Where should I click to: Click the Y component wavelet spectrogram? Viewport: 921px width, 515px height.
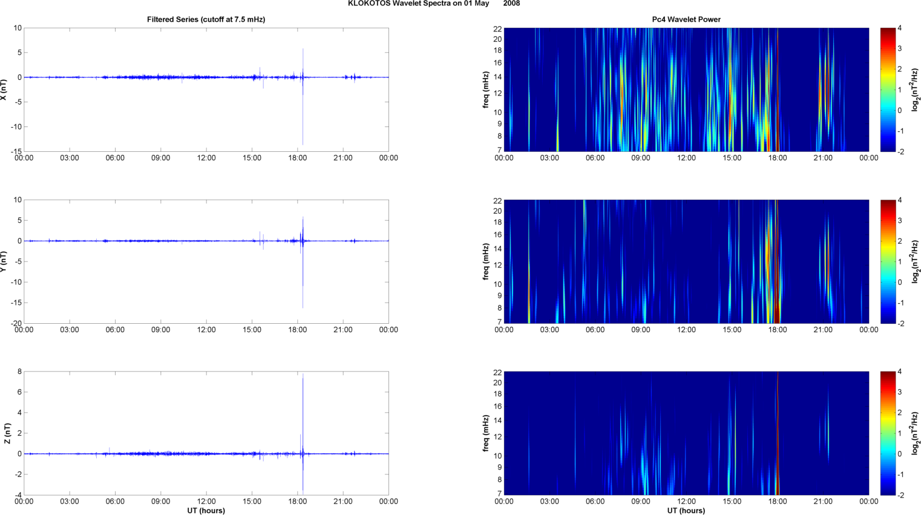(x=686, y=261)
